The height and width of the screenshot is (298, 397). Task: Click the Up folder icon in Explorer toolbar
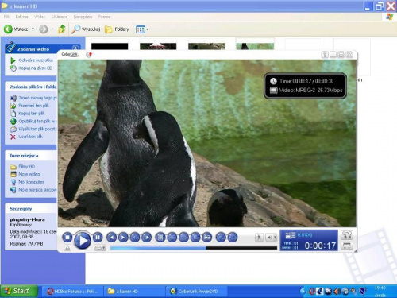(x=62, y=29)
